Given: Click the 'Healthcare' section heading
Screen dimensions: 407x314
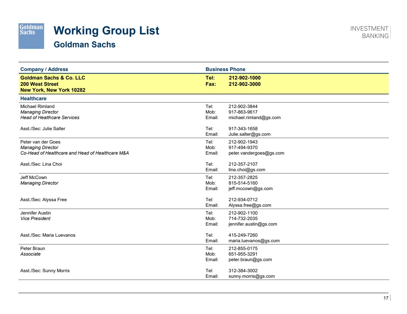Looking at the screenshot, I should tap(33, 99).
